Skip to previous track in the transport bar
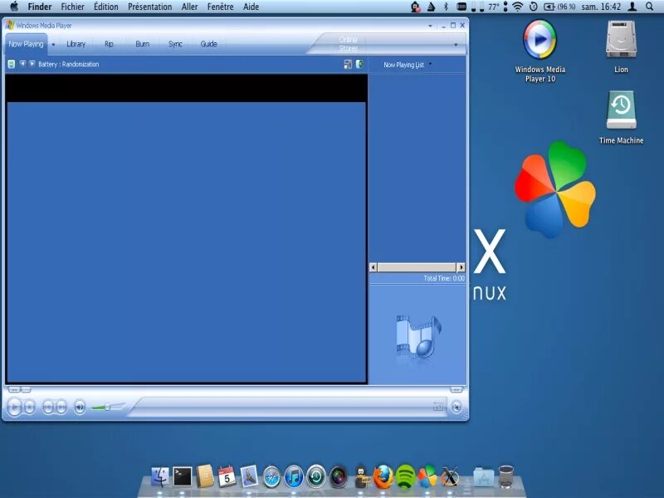 (x=48, y=408)
